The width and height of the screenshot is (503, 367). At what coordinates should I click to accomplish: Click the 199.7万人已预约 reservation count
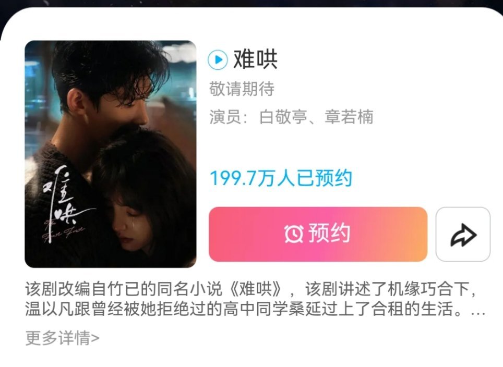pos(281,178)
